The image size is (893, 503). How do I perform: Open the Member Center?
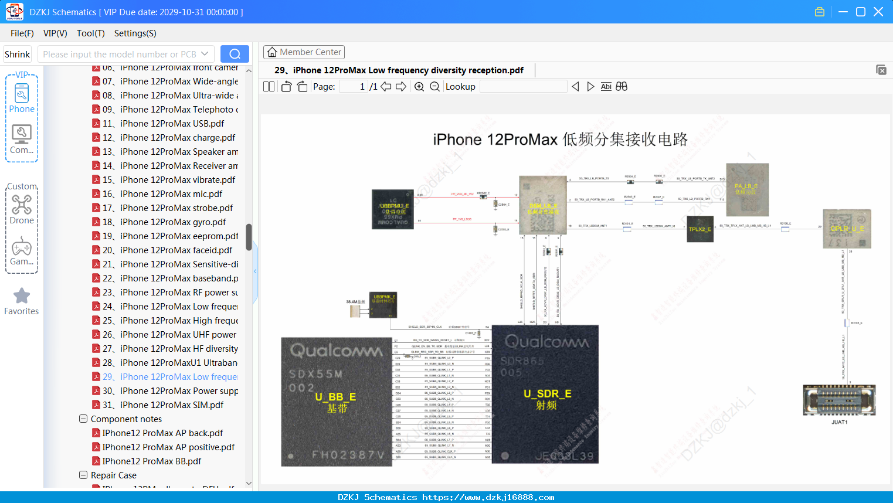[304, 52]
